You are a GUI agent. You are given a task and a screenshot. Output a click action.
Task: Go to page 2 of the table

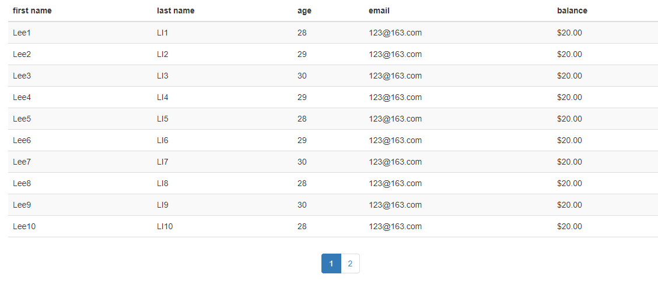tap(350, 263)
